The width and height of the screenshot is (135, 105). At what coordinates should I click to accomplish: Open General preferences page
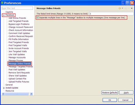click(x=9, y=85)
